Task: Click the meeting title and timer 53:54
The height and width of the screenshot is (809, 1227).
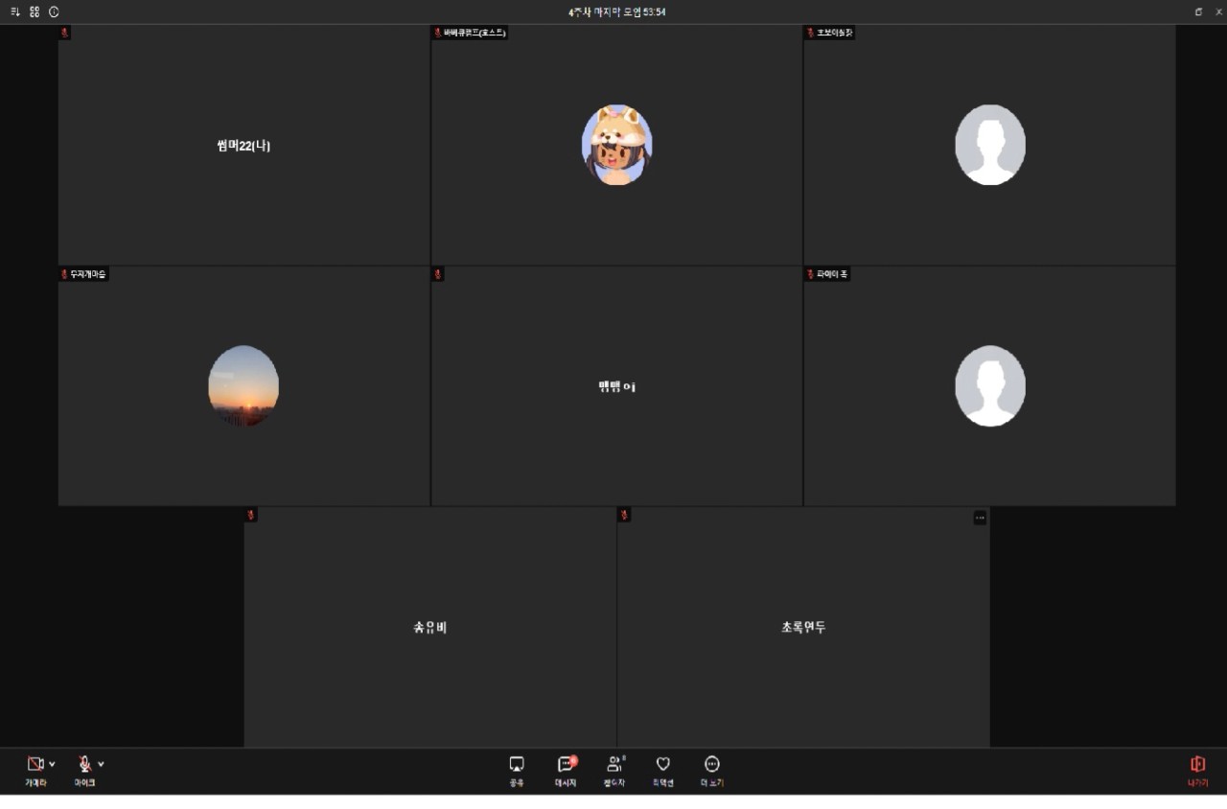Action: (616, 12)
